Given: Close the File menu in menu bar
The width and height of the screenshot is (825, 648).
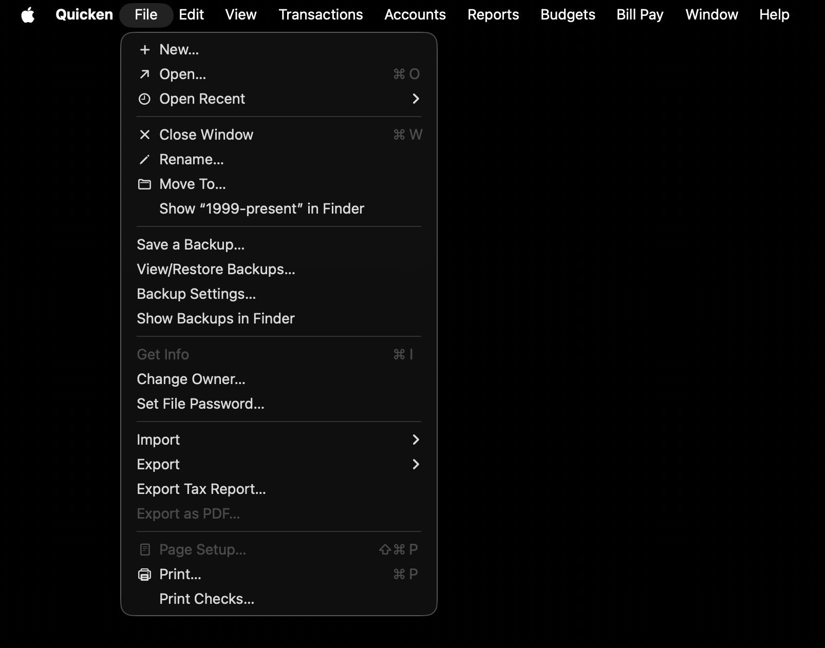Looking at the screenshot, I should pos(146,15).
